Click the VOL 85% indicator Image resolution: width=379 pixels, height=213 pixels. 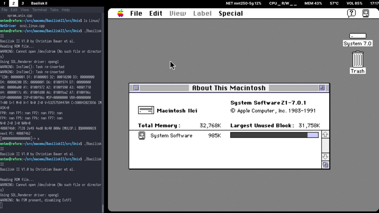point(354,3)
